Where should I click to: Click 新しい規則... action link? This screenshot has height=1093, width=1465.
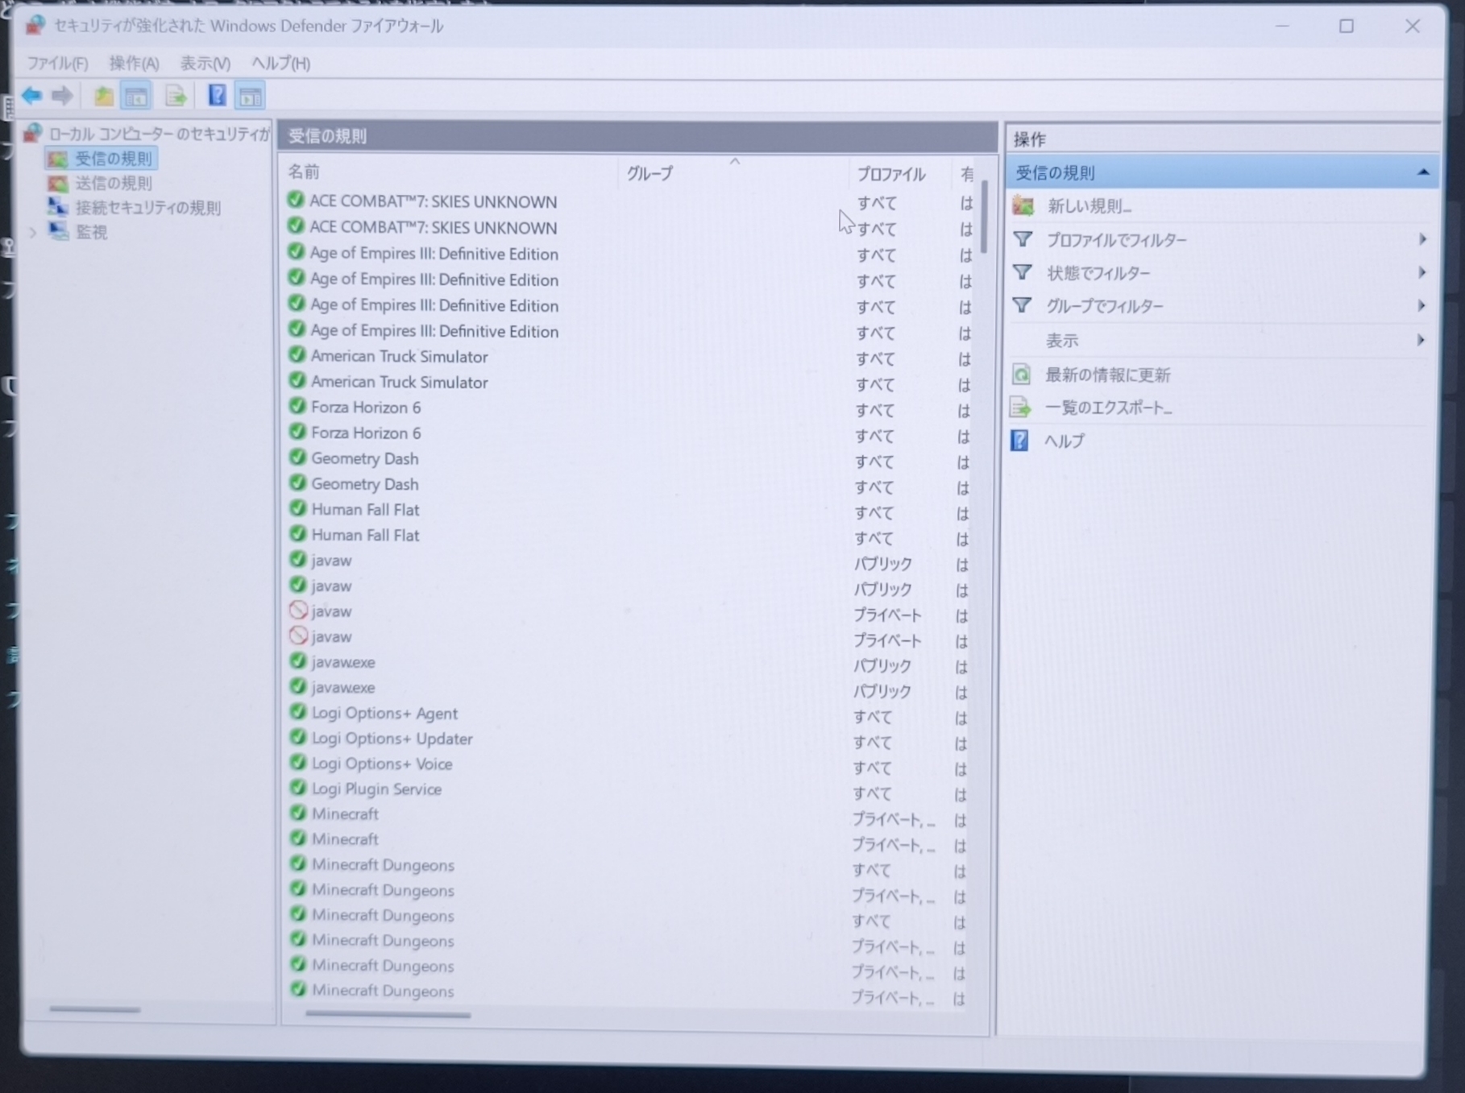coord(1089,207)
